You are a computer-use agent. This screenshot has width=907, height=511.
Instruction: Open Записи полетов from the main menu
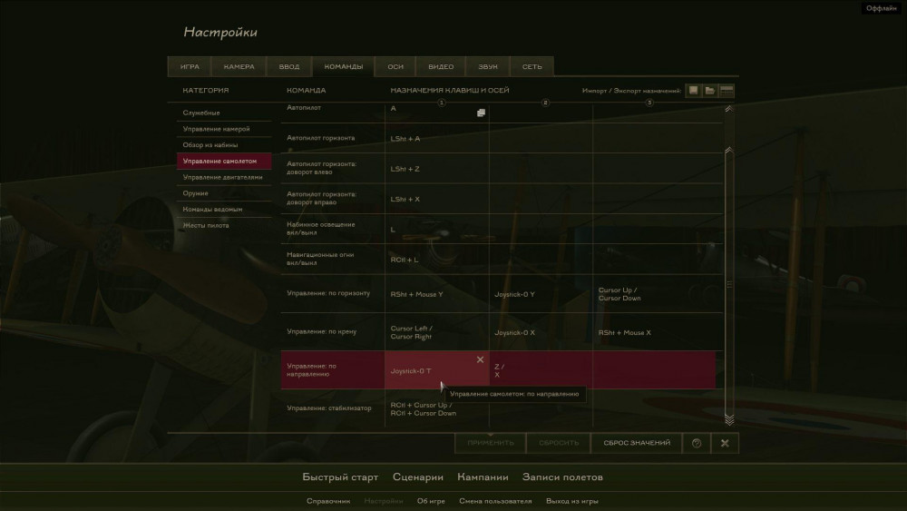[562, 477]
